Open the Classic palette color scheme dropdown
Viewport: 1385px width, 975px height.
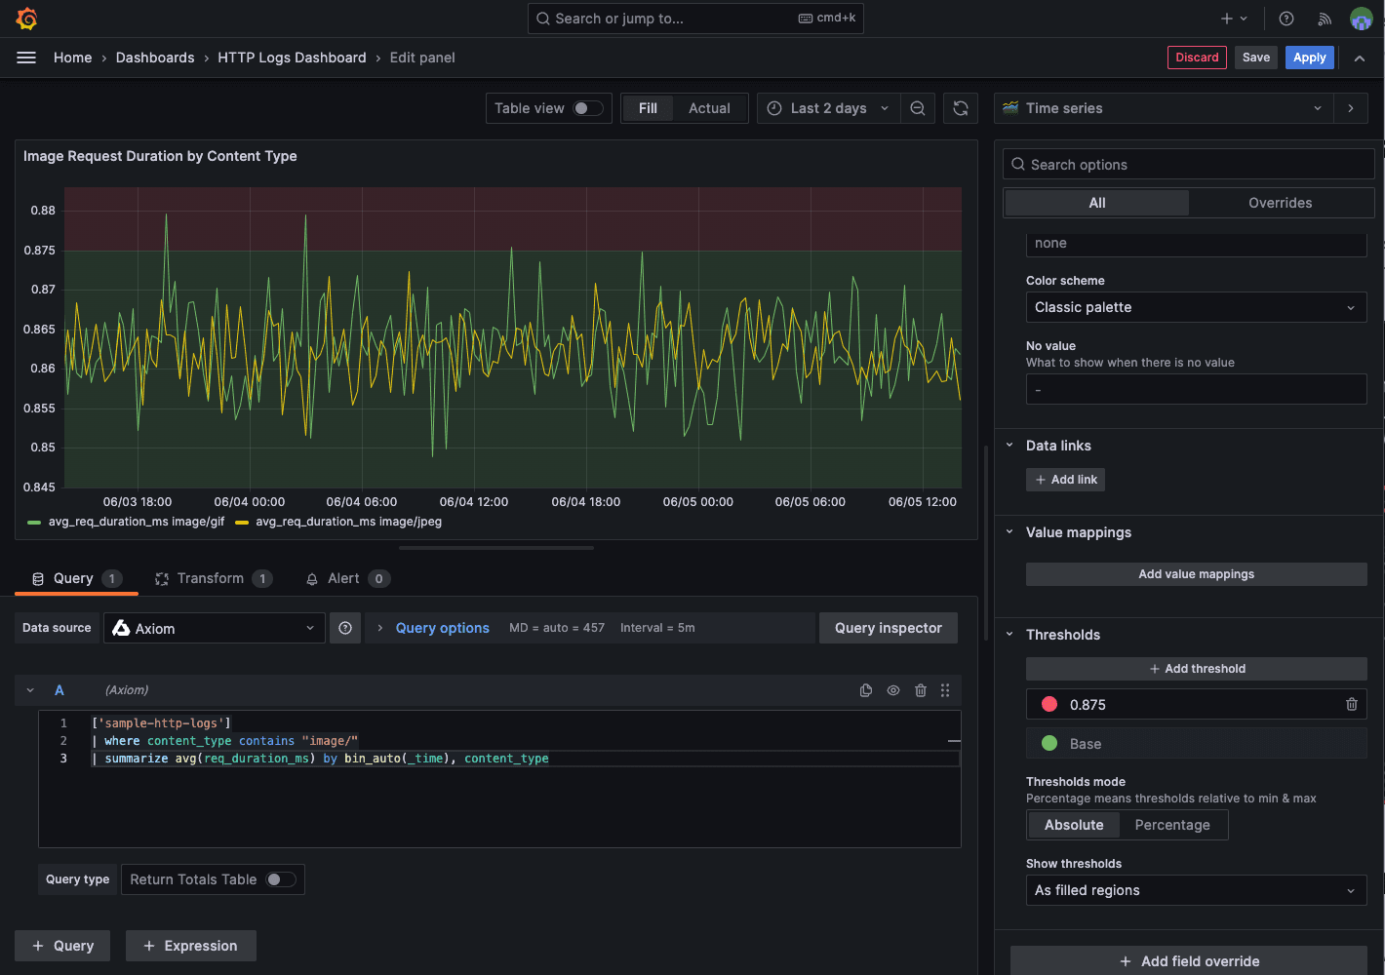(1196, 307)
